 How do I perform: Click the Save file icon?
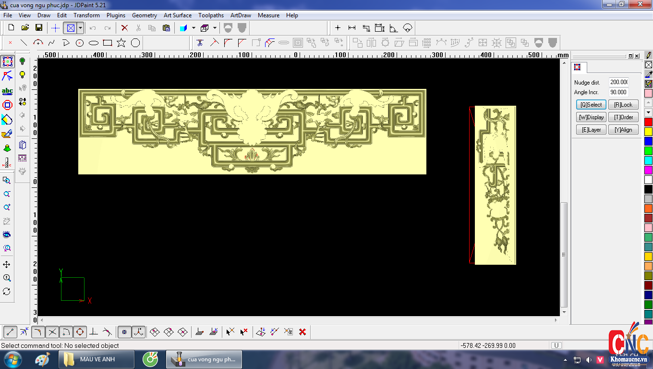(39, 28)
